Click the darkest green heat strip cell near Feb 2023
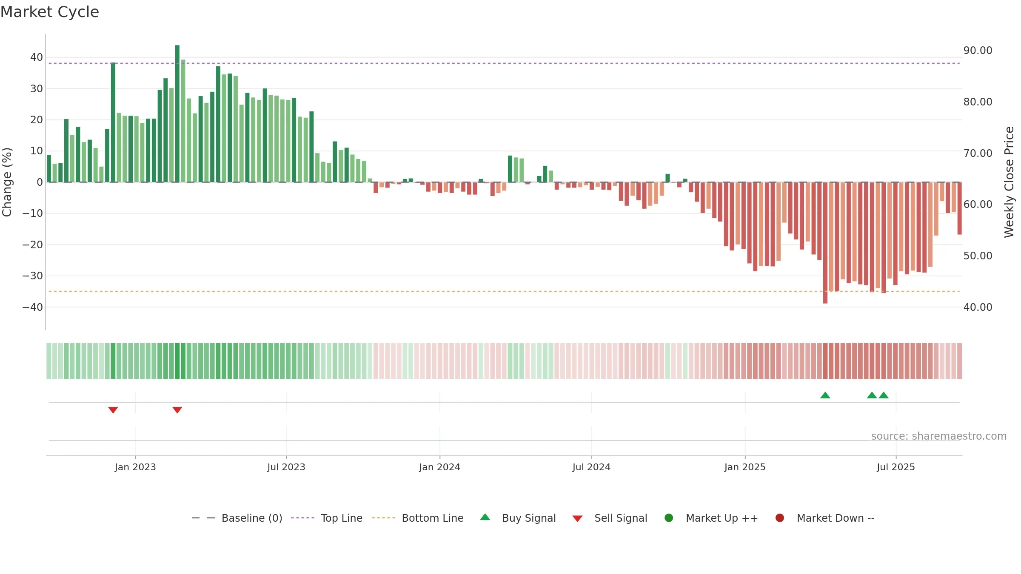The height and width of the screenshot is (574, 1021). (x=177, y=361)
